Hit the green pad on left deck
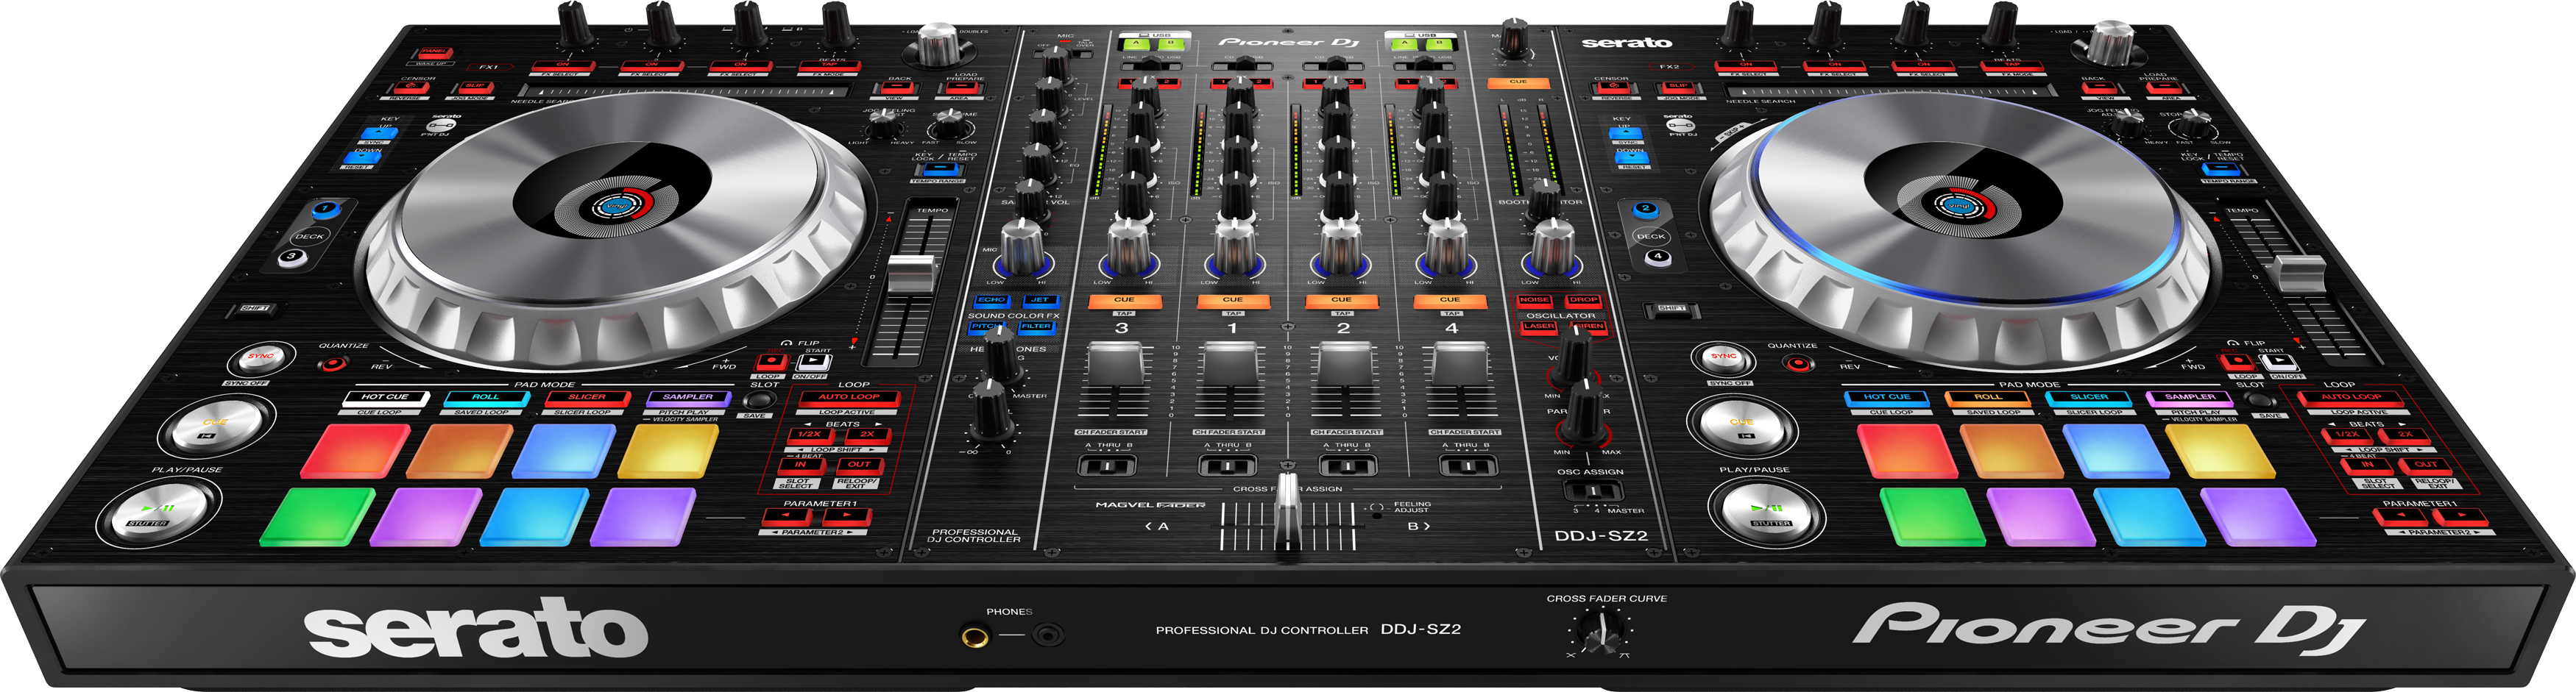This screenshot has height=692, width=2576. pyautogui.click(x=317, y=516)
